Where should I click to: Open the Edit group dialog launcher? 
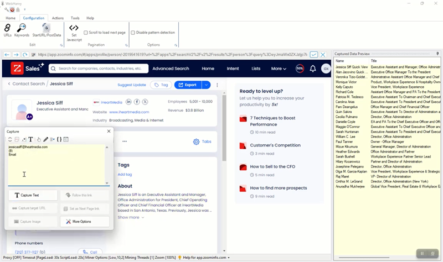[x=61, y=45]
